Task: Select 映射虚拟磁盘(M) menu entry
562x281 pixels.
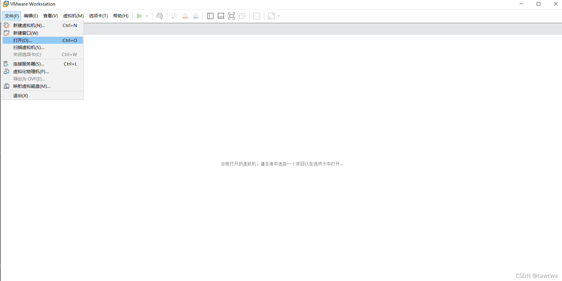Action: (32, 86)
